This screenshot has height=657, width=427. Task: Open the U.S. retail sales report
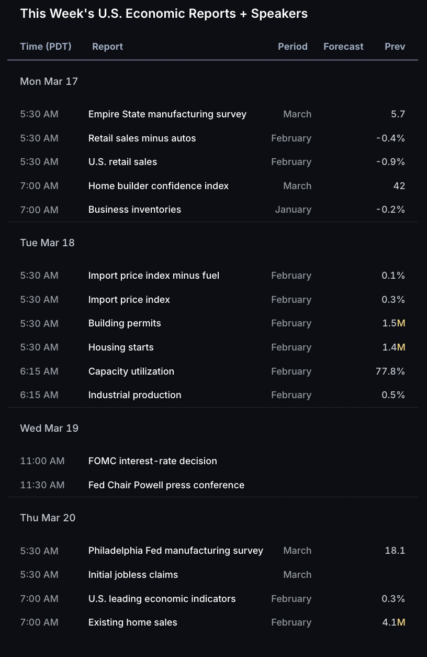(122, 162)
